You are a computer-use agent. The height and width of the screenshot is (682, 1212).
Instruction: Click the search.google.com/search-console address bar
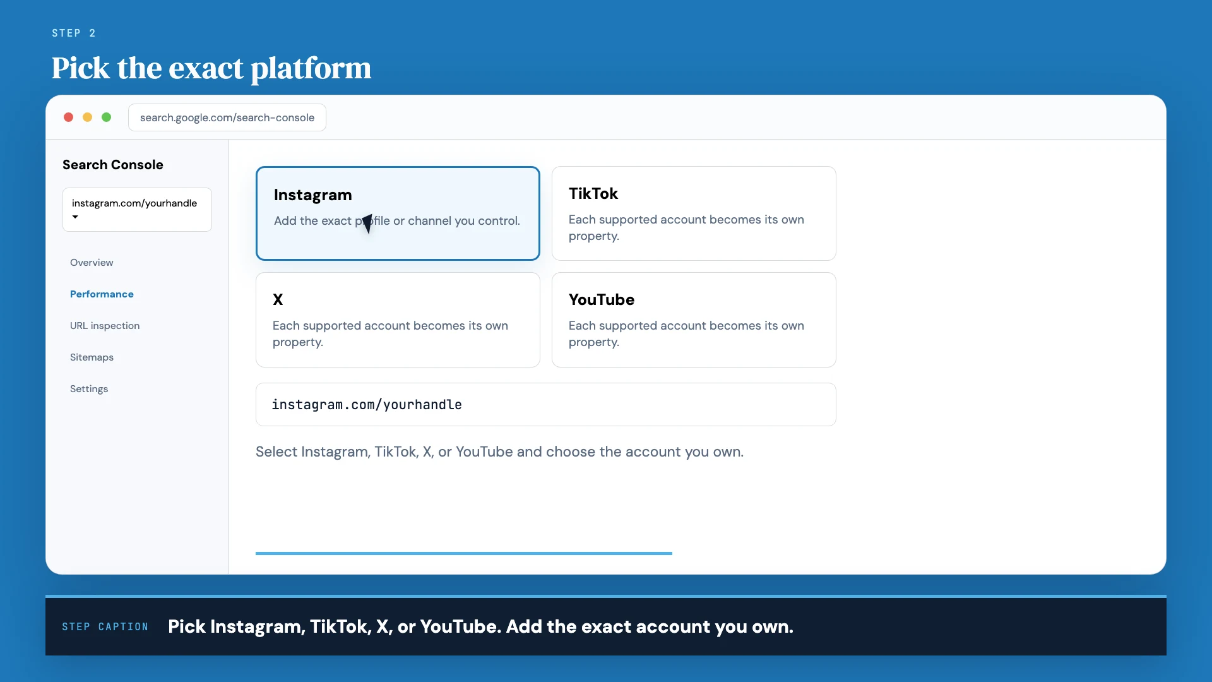click(x=227, y=117)
